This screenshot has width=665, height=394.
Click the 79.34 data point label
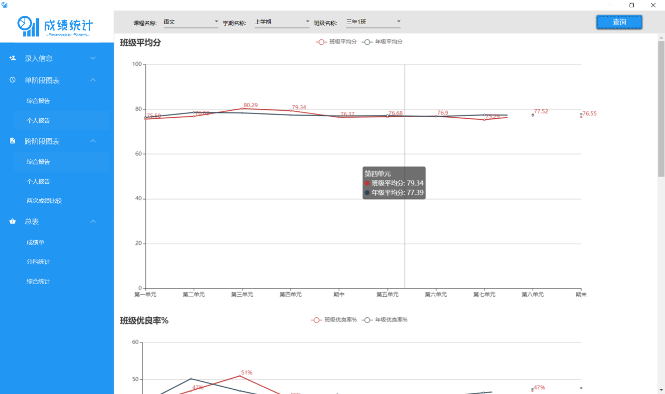pyautogui.click(x=299, y=107)
